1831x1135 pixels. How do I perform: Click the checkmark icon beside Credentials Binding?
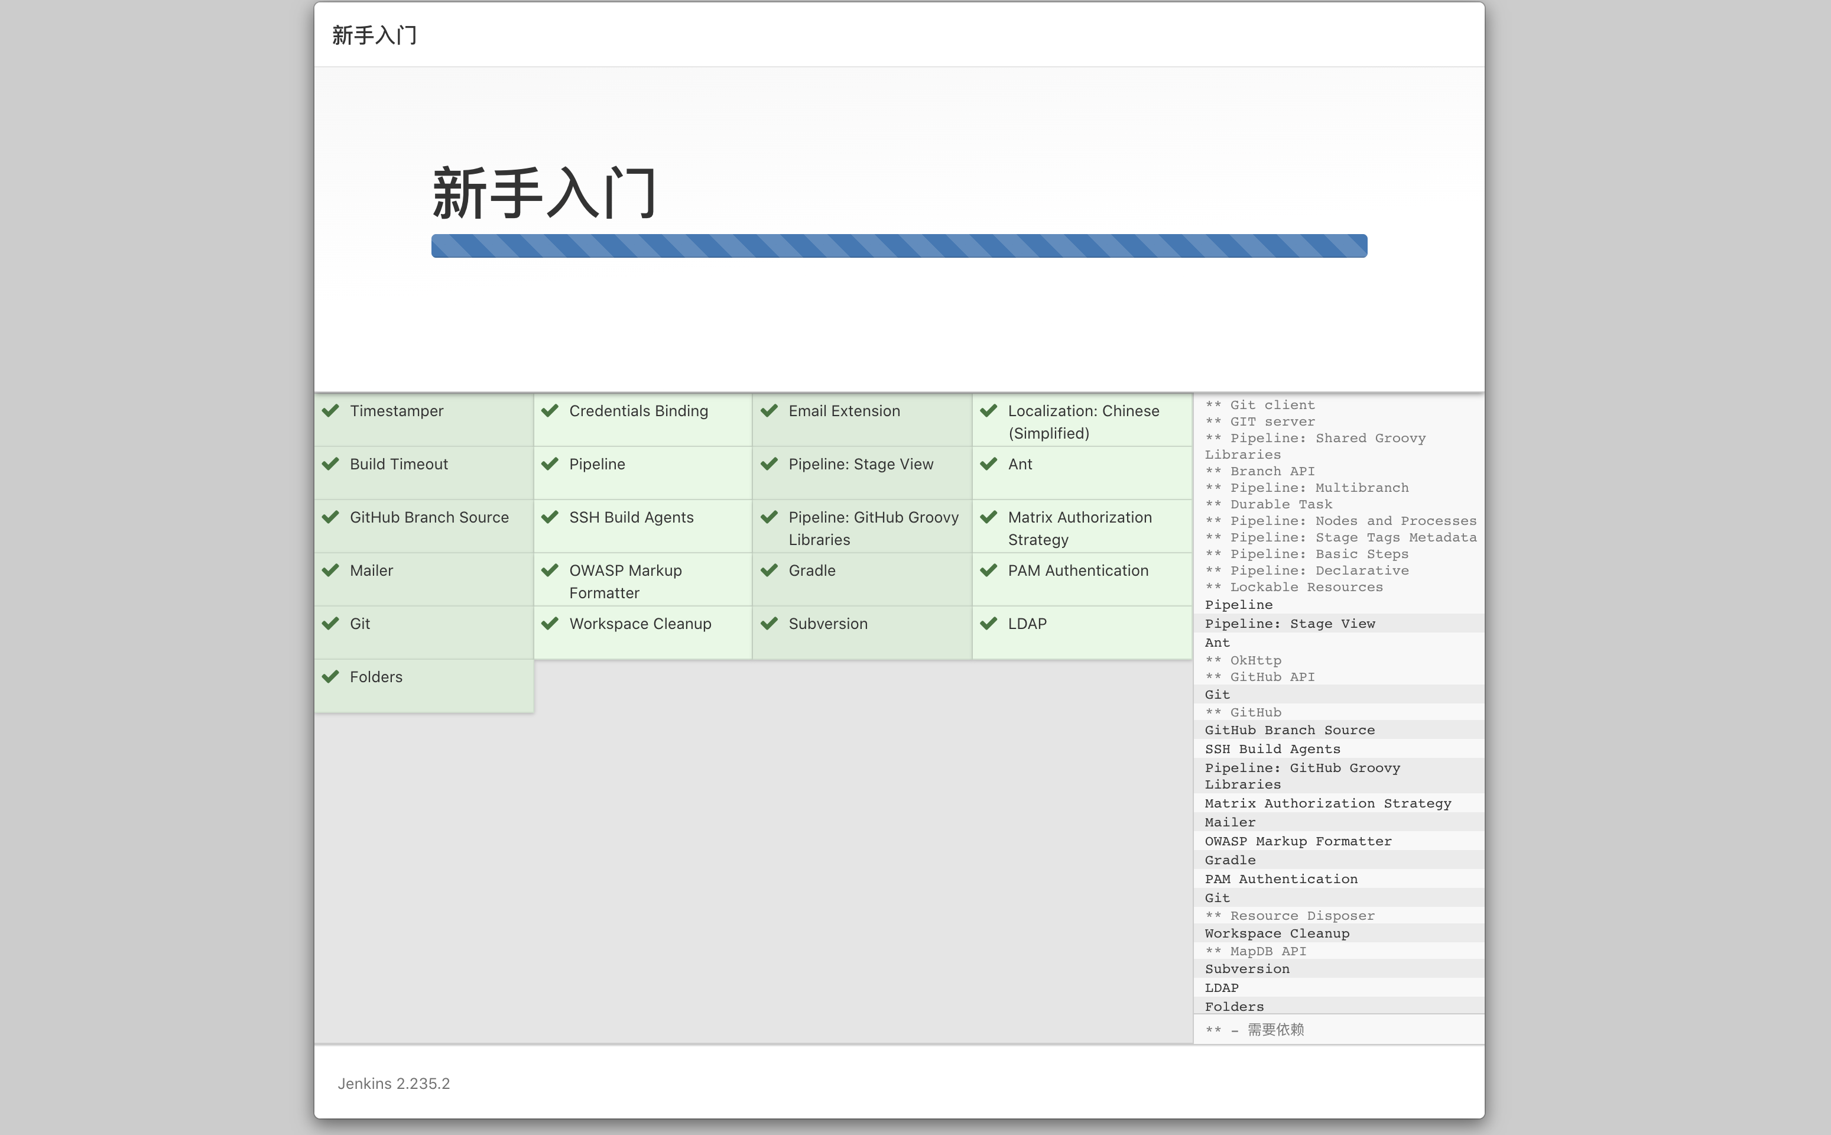[x=550, y=411]
